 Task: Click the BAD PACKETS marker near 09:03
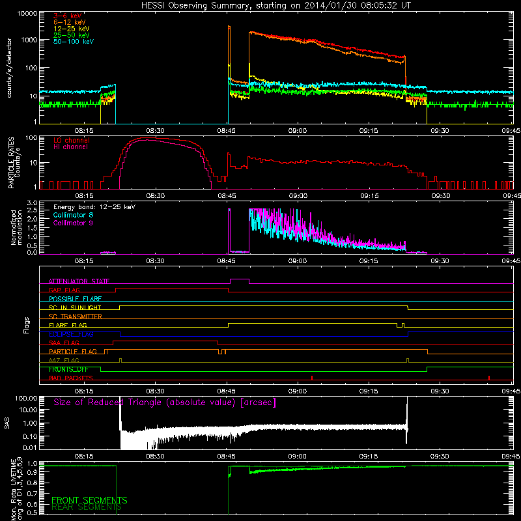click(x=312, y=378)
